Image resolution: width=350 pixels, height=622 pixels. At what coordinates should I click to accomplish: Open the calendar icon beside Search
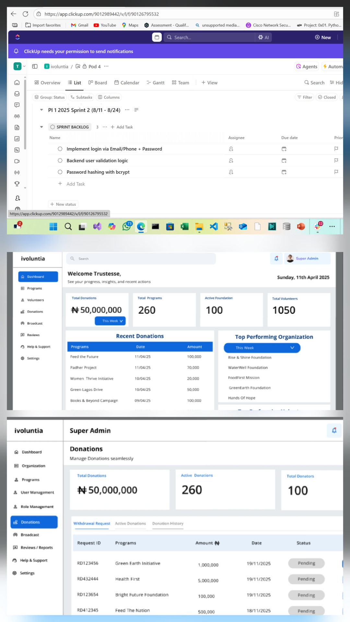[x=157, y=37]
